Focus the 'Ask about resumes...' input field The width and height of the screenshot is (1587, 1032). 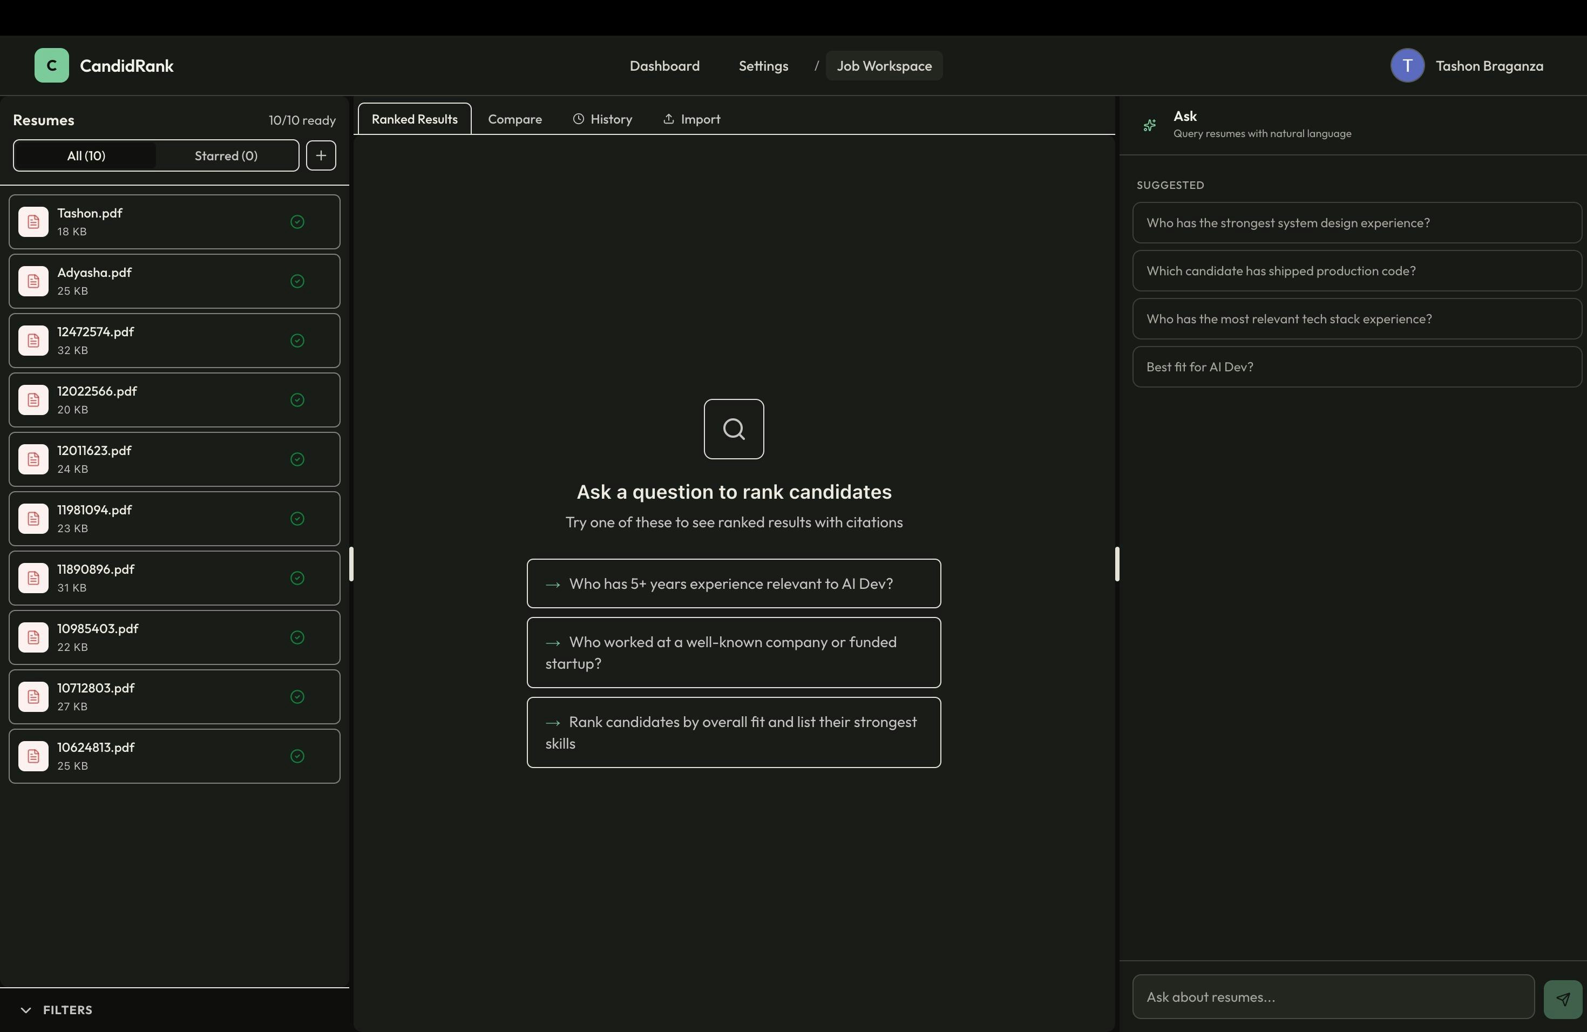pos(1333,997)
